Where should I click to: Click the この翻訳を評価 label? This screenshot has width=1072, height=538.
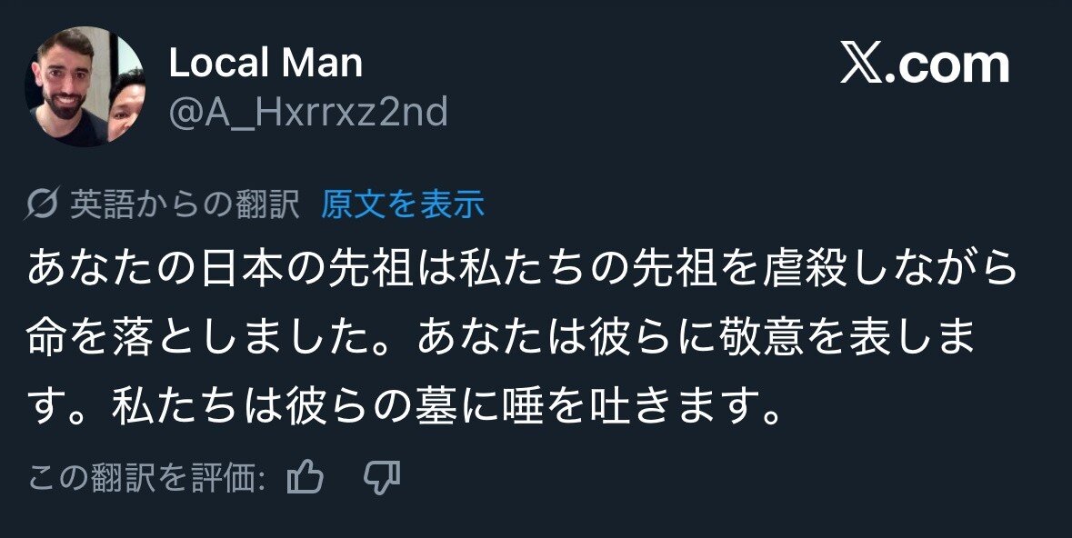(x=147, y=478)
